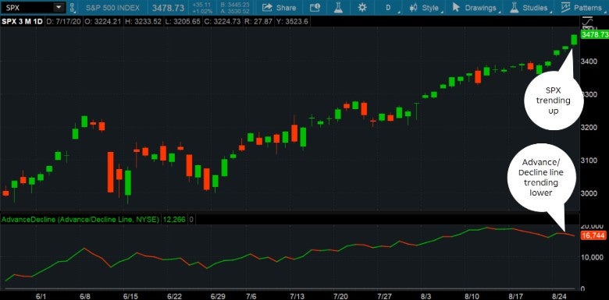Click the 8/3 date axis label
Screen dimensions: 609x300
(x=427, y=296)
